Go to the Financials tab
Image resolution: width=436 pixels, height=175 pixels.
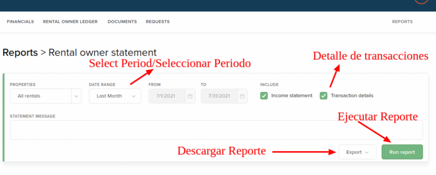click(20, 22)
